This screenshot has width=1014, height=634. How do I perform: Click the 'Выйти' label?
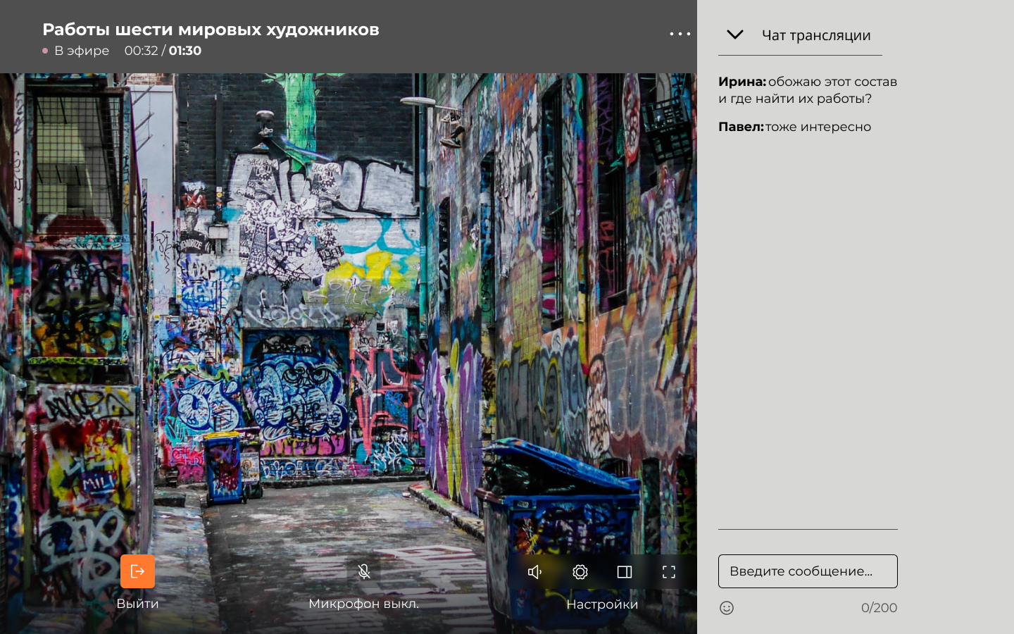point(137,604)
